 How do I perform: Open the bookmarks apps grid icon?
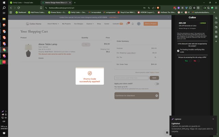(x=11, y=12)
